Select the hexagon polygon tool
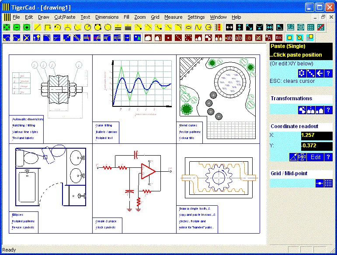This screenshot has width=337, height=255. 208,27
